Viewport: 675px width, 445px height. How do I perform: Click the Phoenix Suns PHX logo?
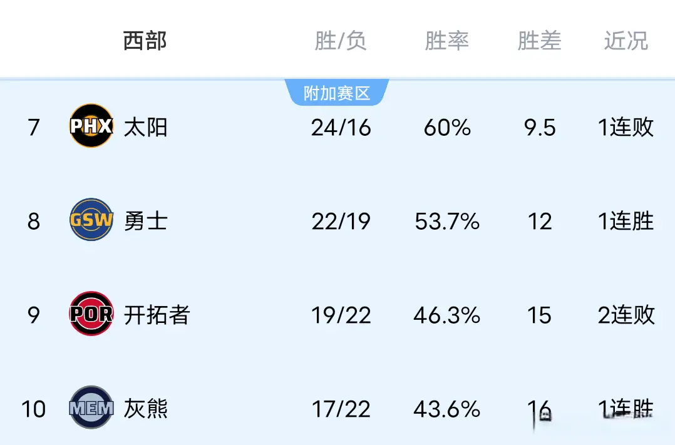91,126
